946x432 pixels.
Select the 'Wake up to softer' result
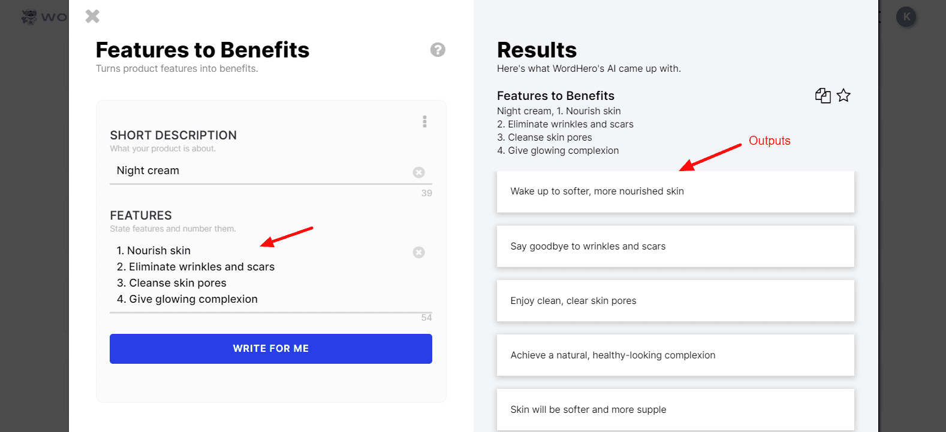coord(676,191)
